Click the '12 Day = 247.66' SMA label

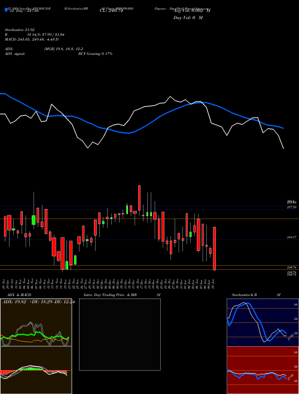[24, 11]
